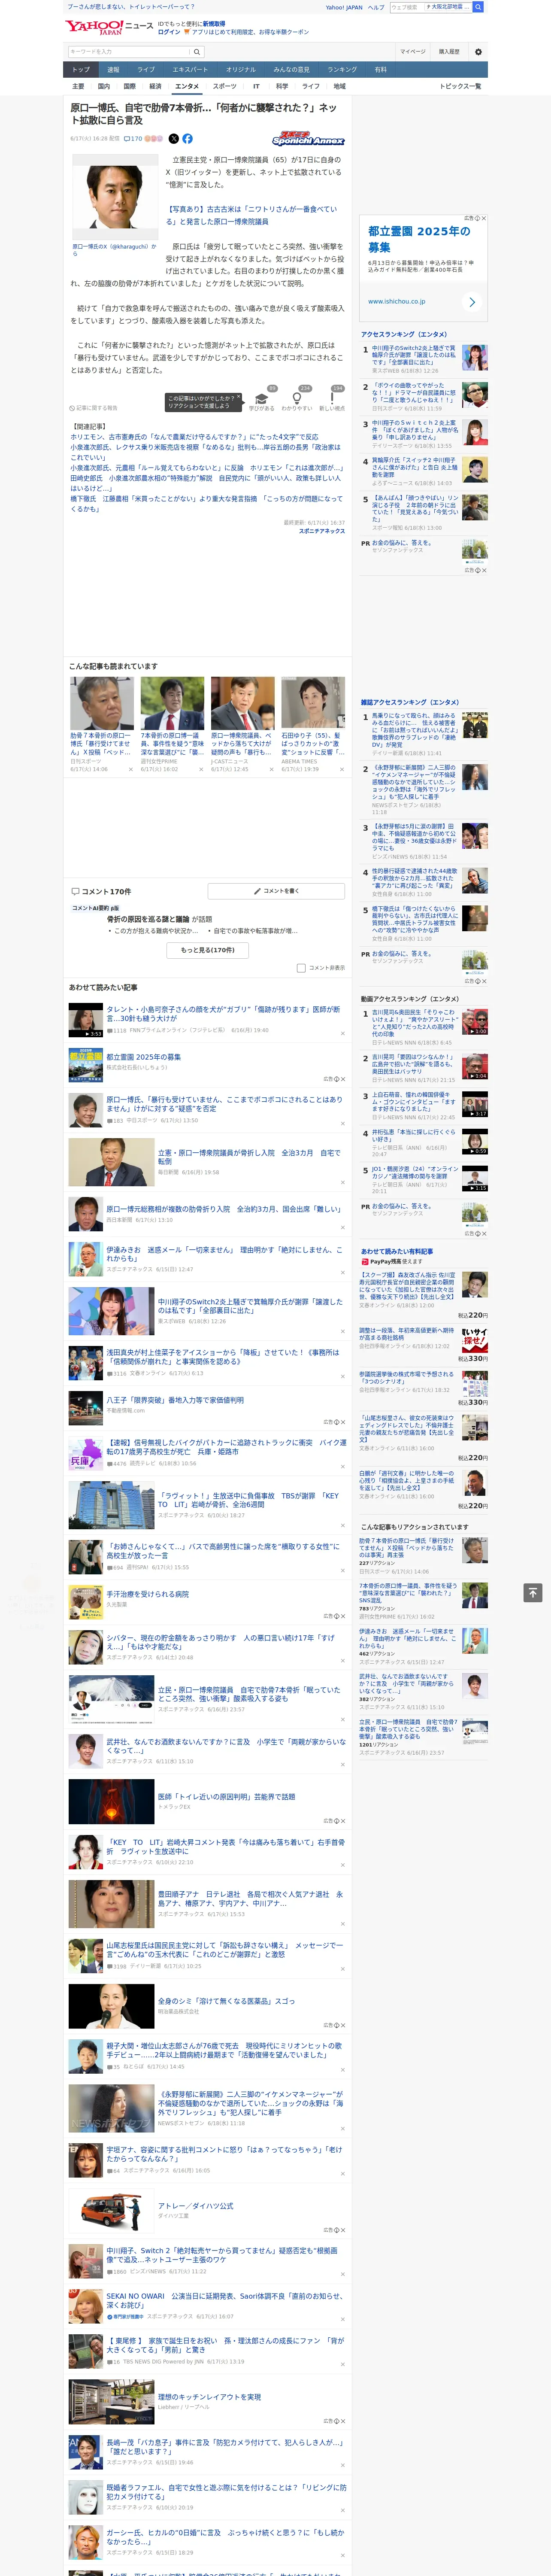
Task: Click the ヘルプ link
Action: pyautogui.click(x=376, y=7)
